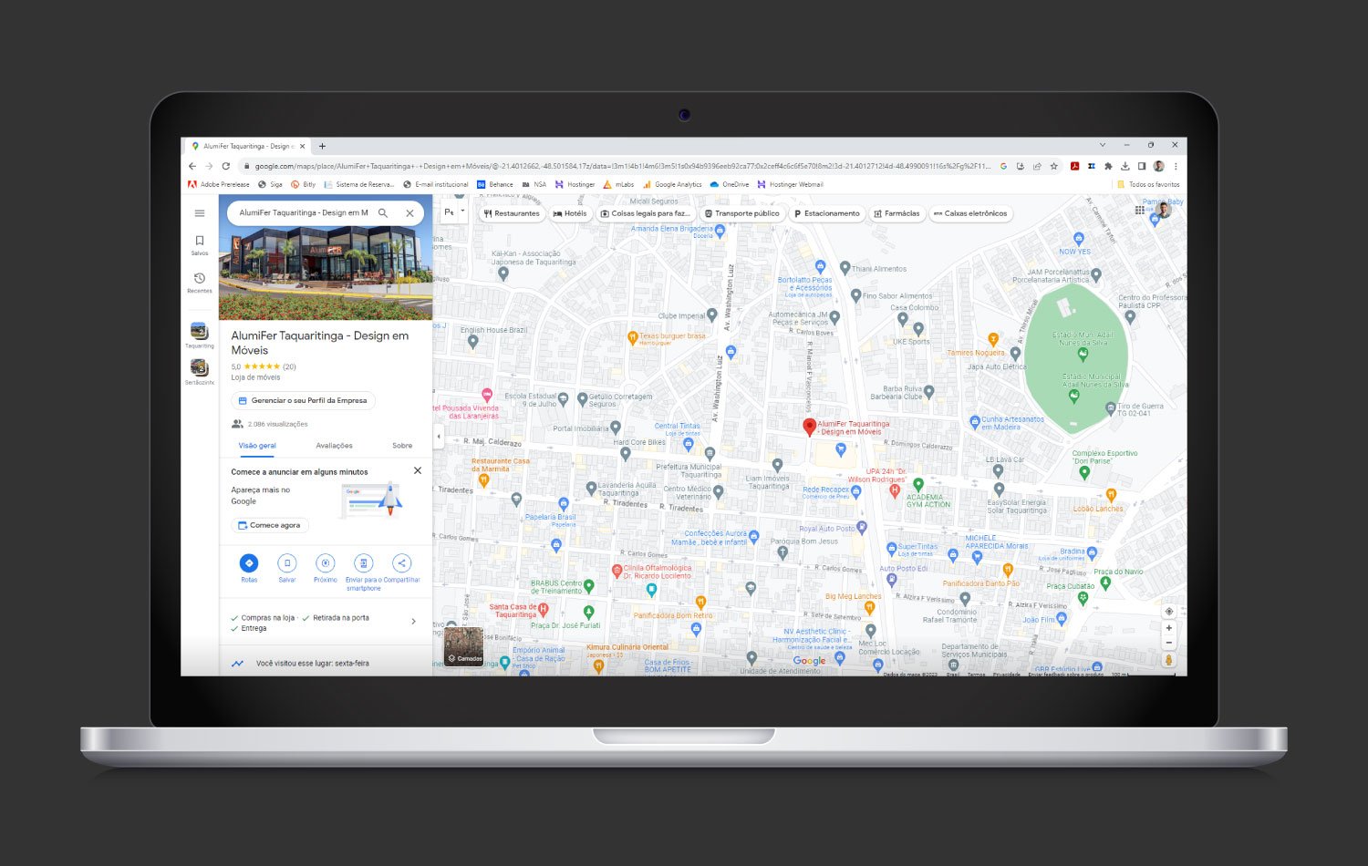The image size is (1368, 866).
Task: Select the Caixas eletrônicos chip
Action: pos(970,213)
